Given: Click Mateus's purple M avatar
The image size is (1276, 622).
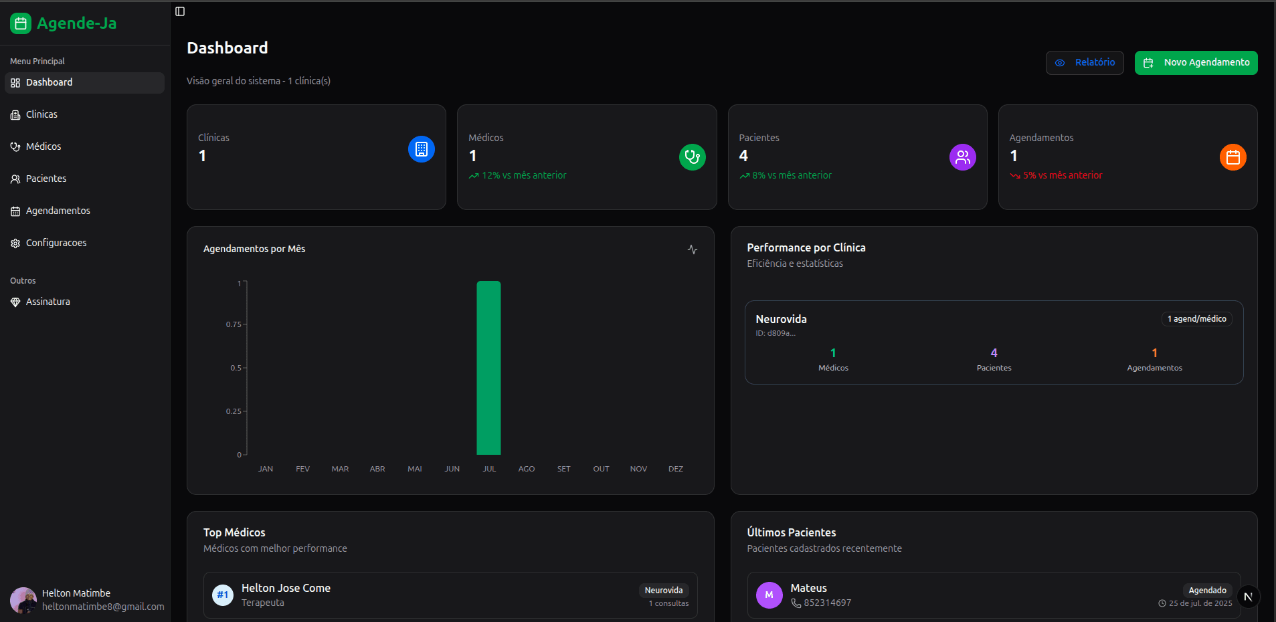Looking at the screenshot, I should pos(769,595).
